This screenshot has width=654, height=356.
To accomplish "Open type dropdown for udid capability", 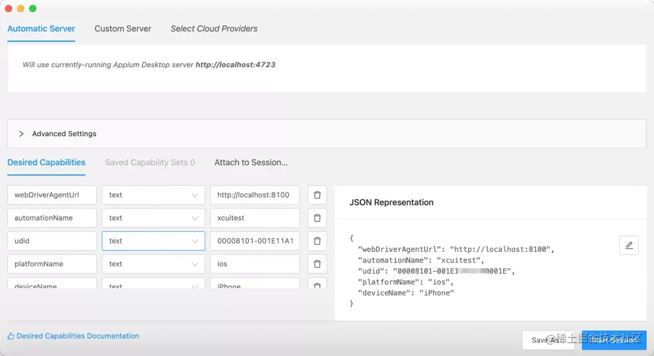I will pos(153,241).
